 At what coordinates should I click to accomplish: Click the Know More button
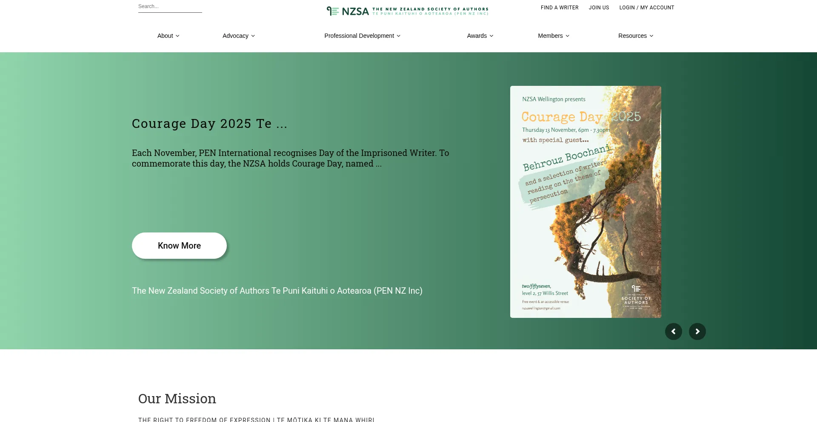(x=179, y=246)
